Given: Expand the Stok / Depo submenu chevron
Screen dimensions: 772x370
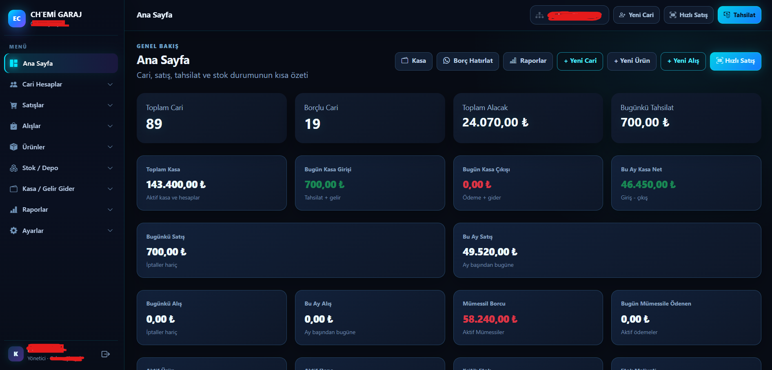Looking at the screenshot, I should pos(110,168).
